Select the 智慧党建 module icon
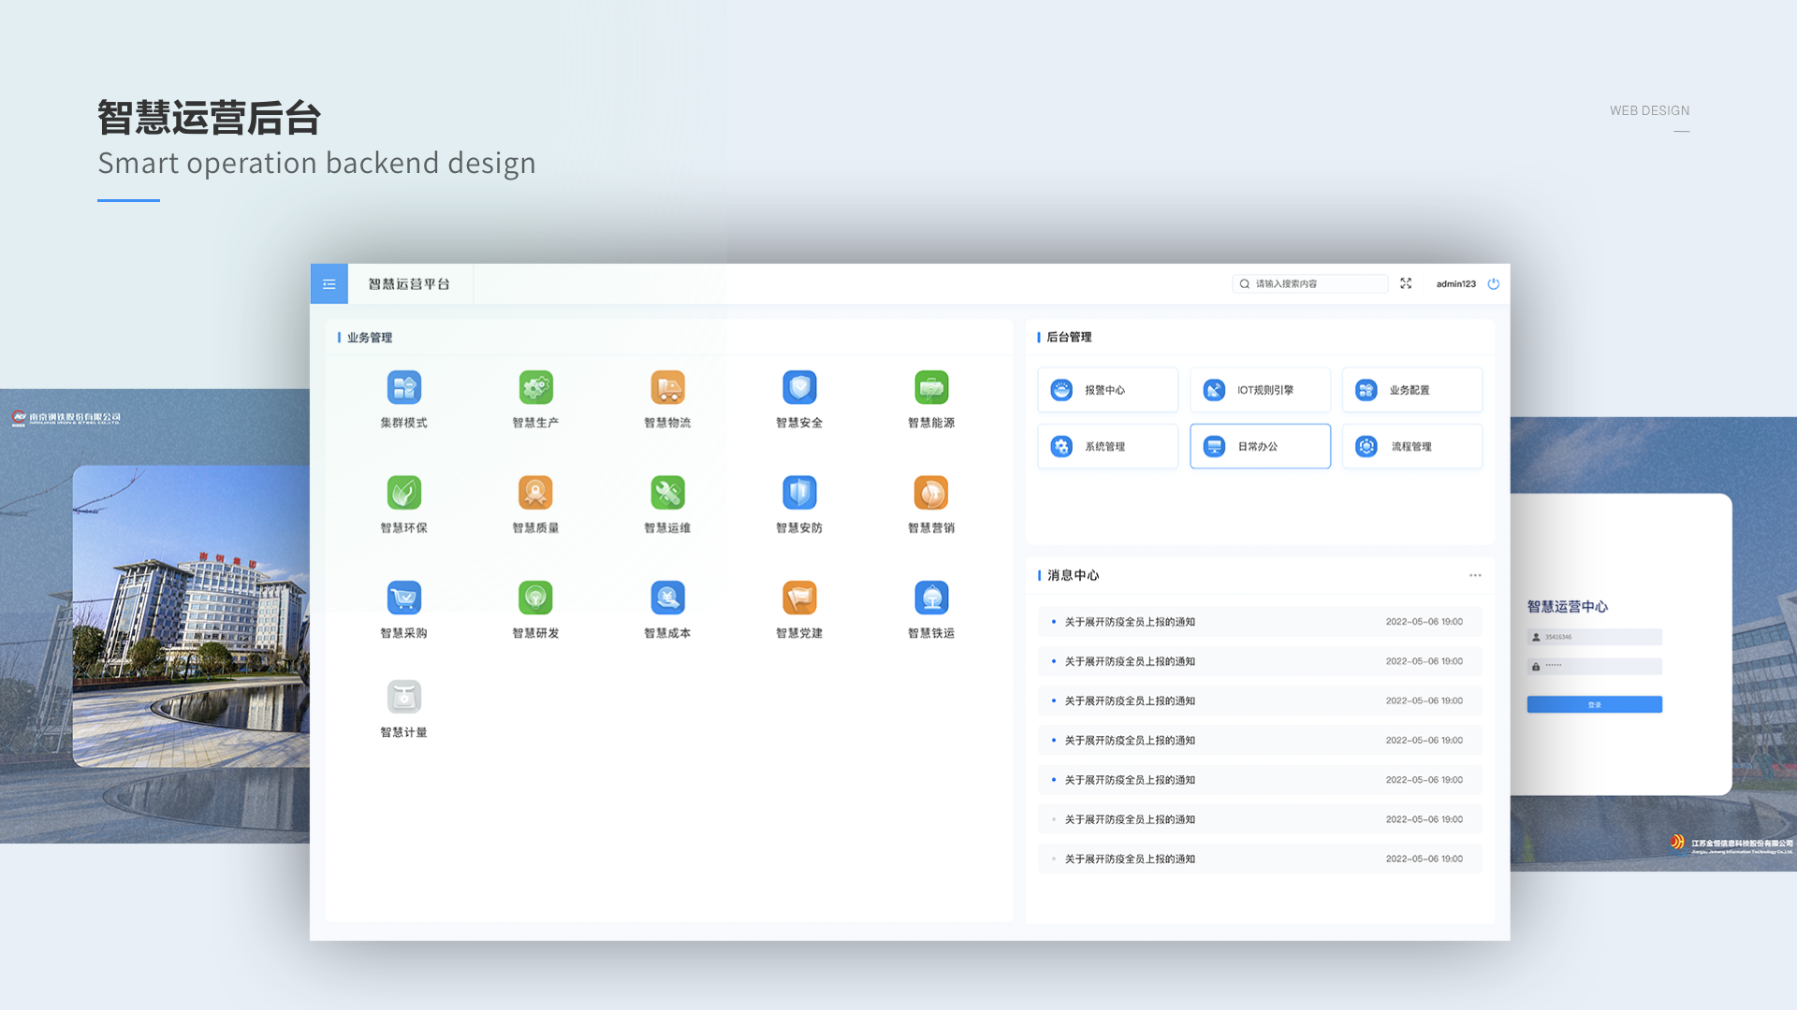 click(x=799, y=598)
